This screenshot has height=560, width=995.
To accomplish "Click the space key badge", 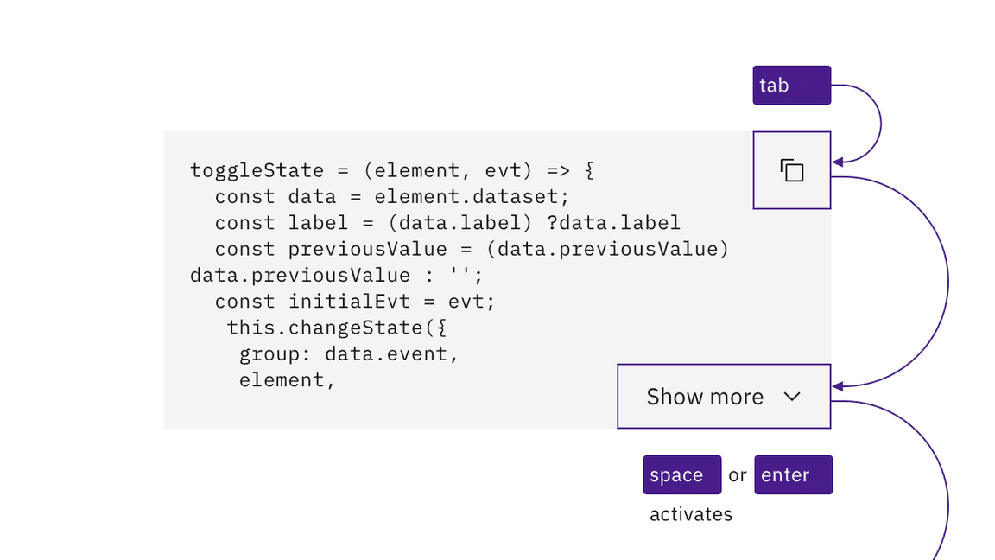I will [x=681, y=474].
